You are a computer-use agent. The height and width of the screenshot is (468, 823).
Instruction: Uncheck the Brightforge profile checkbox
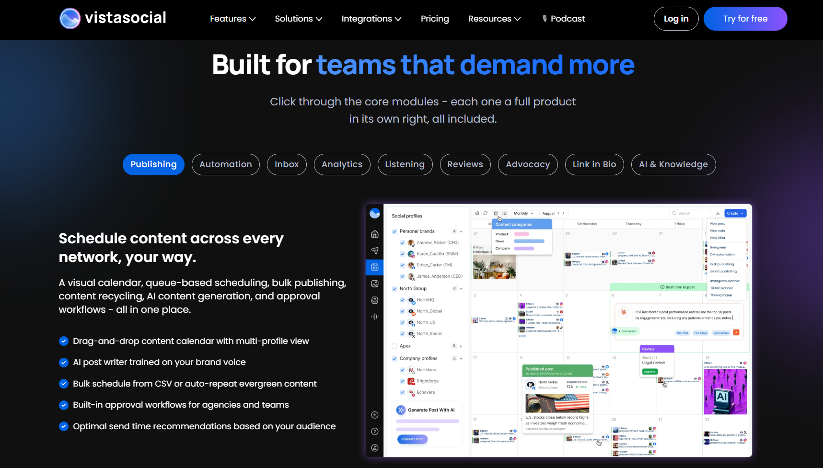402,381
